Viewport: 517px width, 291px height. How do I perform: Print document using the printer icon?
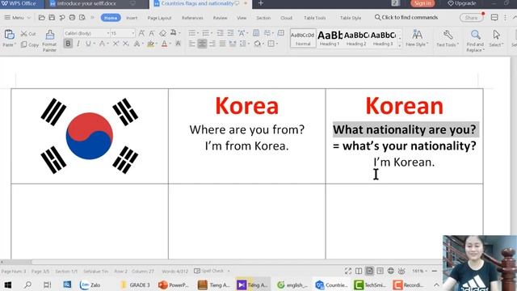click(72, 18)
